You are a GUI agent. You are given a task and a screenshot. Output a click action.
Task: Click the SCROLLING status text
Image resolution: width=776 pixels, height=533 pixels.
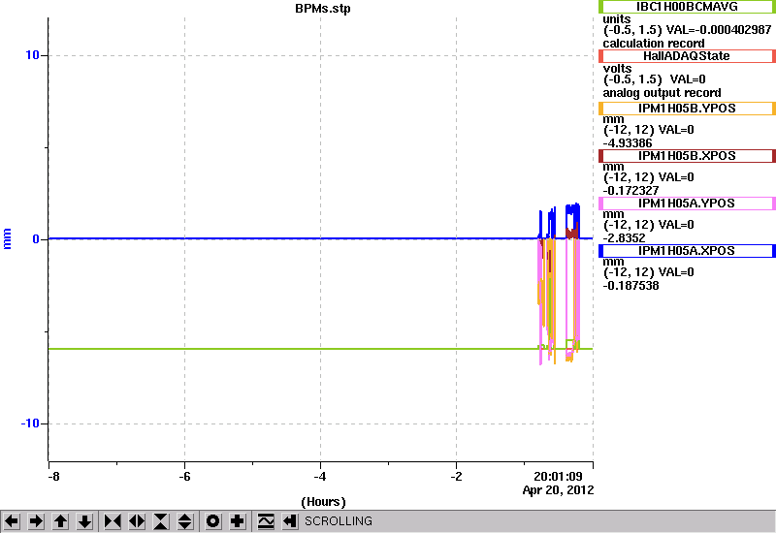(338, 521)
